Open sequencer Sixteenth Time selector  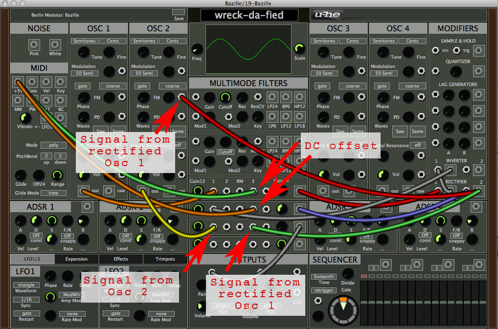[324, 277]
